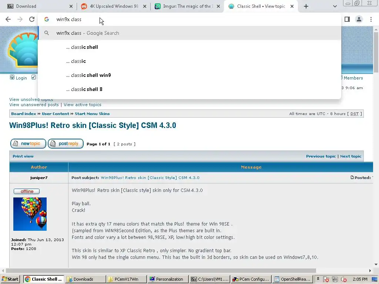Image resolution: width=379 pixels, height=284 pixels.
Task: Open Downloads folder in taskbar
Action: tap(85, 279)
